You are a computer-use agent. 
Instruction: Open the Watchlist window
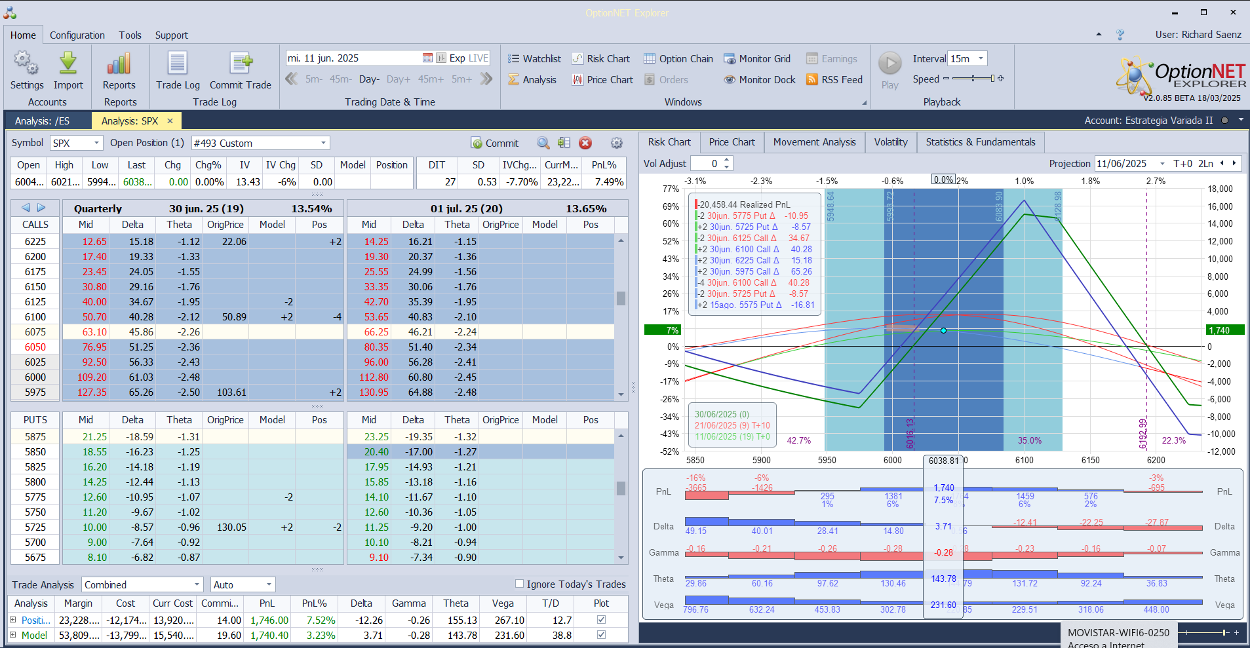pyautogui.click(x=534, y=59)
